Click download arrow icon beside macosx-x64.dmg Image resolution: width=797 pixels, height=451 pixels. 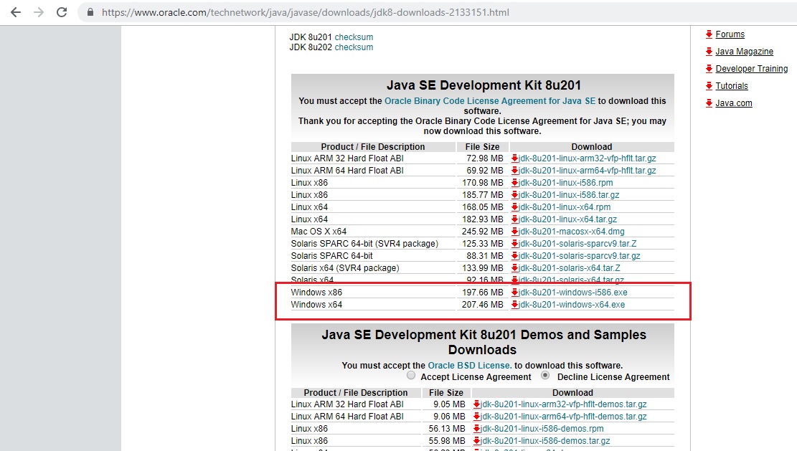(x=515, y=232)
